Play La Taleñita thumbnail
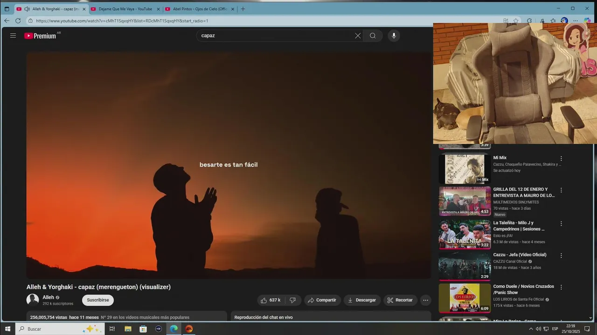 [x=465, y=234]
